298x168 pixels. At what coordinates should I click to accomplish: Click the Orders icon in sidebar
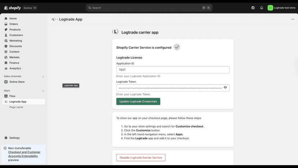(x=6, y=24)
